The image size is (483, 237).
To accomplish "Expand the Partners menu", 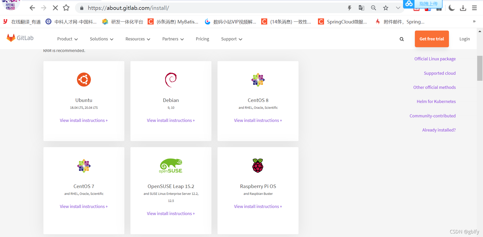I will [173, 39].
